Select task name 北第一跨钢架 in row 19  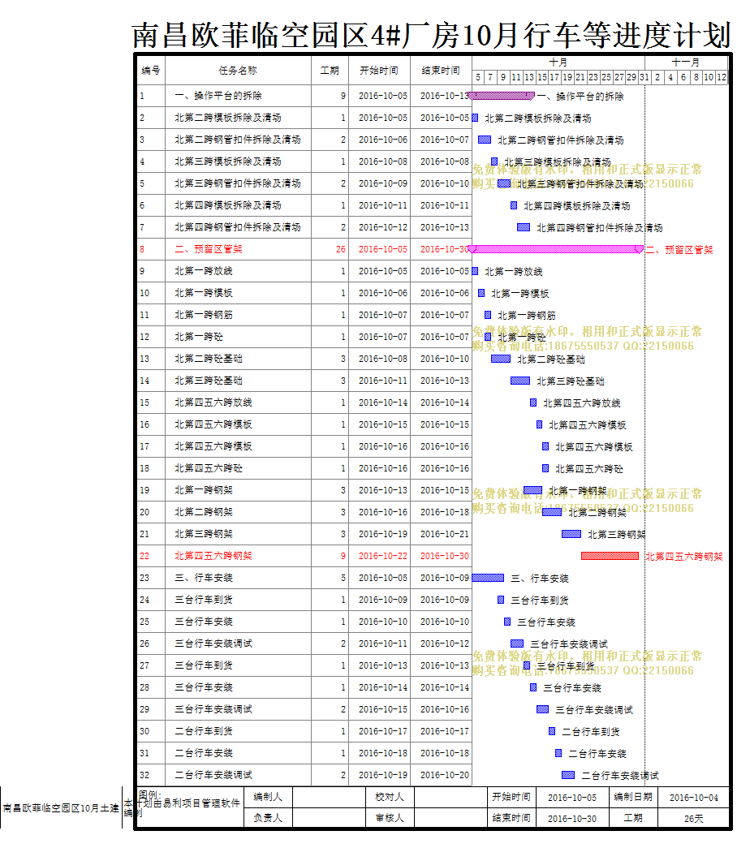(204, 490)
